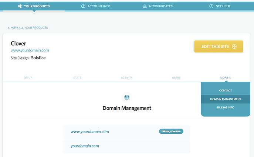The width and height of the screenshot is (254, 157).
Task: Select Billing Info from the More menu
Action: (x=226, y=107)
